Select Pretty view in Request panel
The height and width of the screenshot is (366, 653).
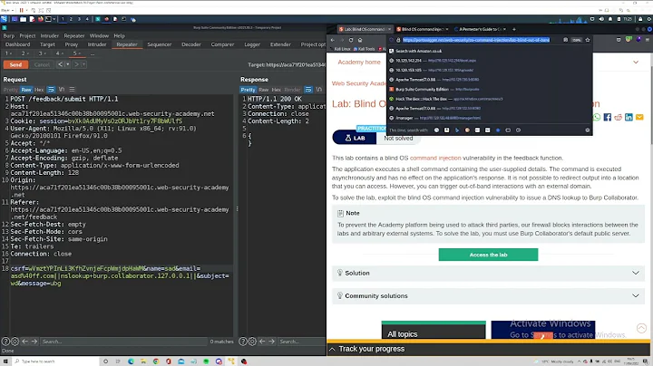click(10, 90)
